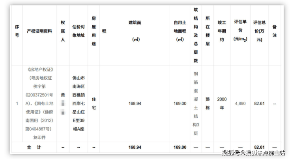Select the 169.00 value in the 合计 row
Image resolution: width=292 pixels, height=159 pixels.
(x=180, y=147)
